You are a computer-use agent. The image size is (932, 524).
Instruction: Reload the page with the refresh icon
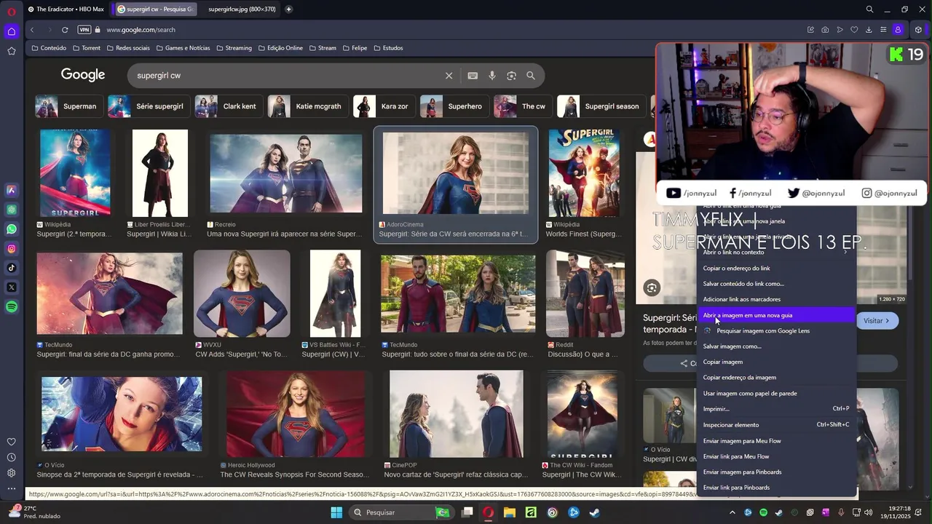click(x=65, y=30)
